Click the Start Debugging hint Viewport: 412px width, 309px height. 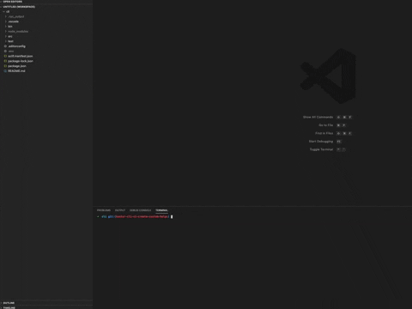tap(321, 142)
